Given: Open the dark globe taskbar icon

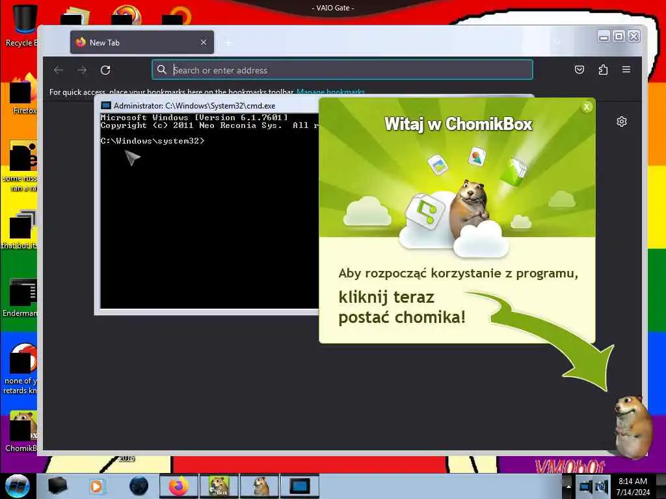Looking at the screenshot, I should pos(139,486).
